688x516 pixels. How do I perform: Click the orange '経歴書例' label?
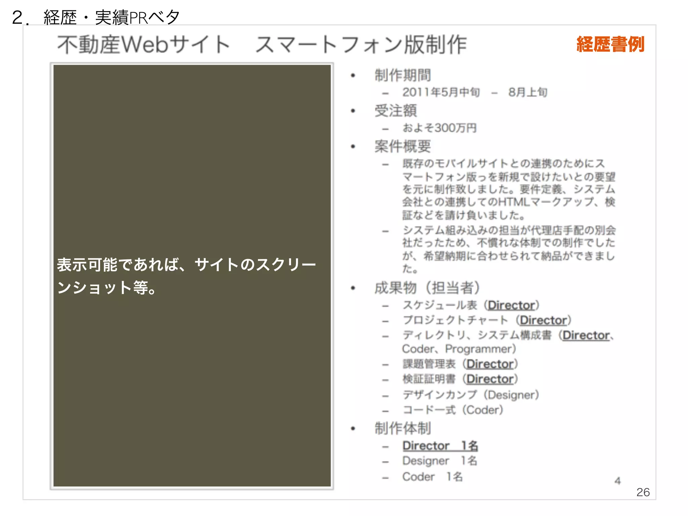(610, 44)
